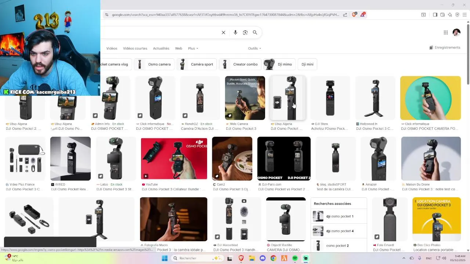Open the DJI-Paris Osmo Pocket vs Pocket 2 image
The width and height of the screenshot is (470, 264).
pyautogui.click(x=284, y=158)
